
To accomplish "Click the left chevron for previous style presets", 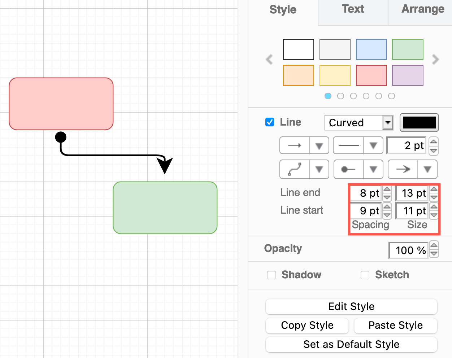I will (269, 60).
